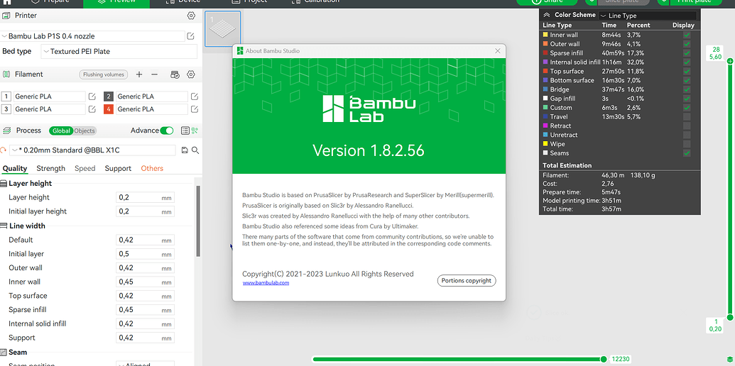Viewport: 735px width, 366px height.
Task: Open filament 2 Generic PLA dropdown
Action: click(x=152, y=96)
